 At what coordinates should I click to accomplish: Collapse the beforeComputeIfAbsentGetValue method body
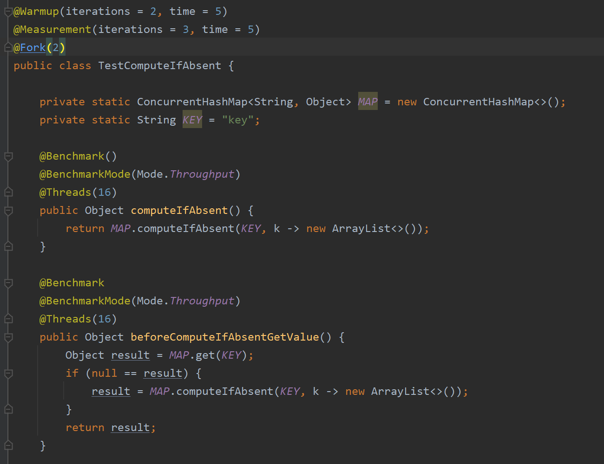coord(8,337)
